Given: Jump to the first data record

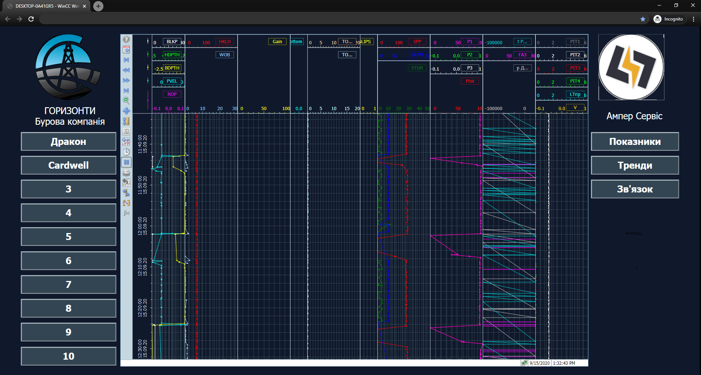Looking at the screenshot, I should pos(126,60).
